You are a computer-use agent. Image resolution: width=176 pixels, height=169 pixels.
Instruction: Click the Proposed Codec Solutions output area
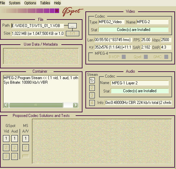click(102, 141)
